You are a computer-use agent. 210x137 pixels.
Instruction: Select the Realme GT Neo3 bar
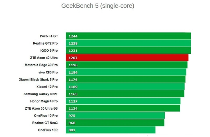pyautogui.click(x=115, y=123)
